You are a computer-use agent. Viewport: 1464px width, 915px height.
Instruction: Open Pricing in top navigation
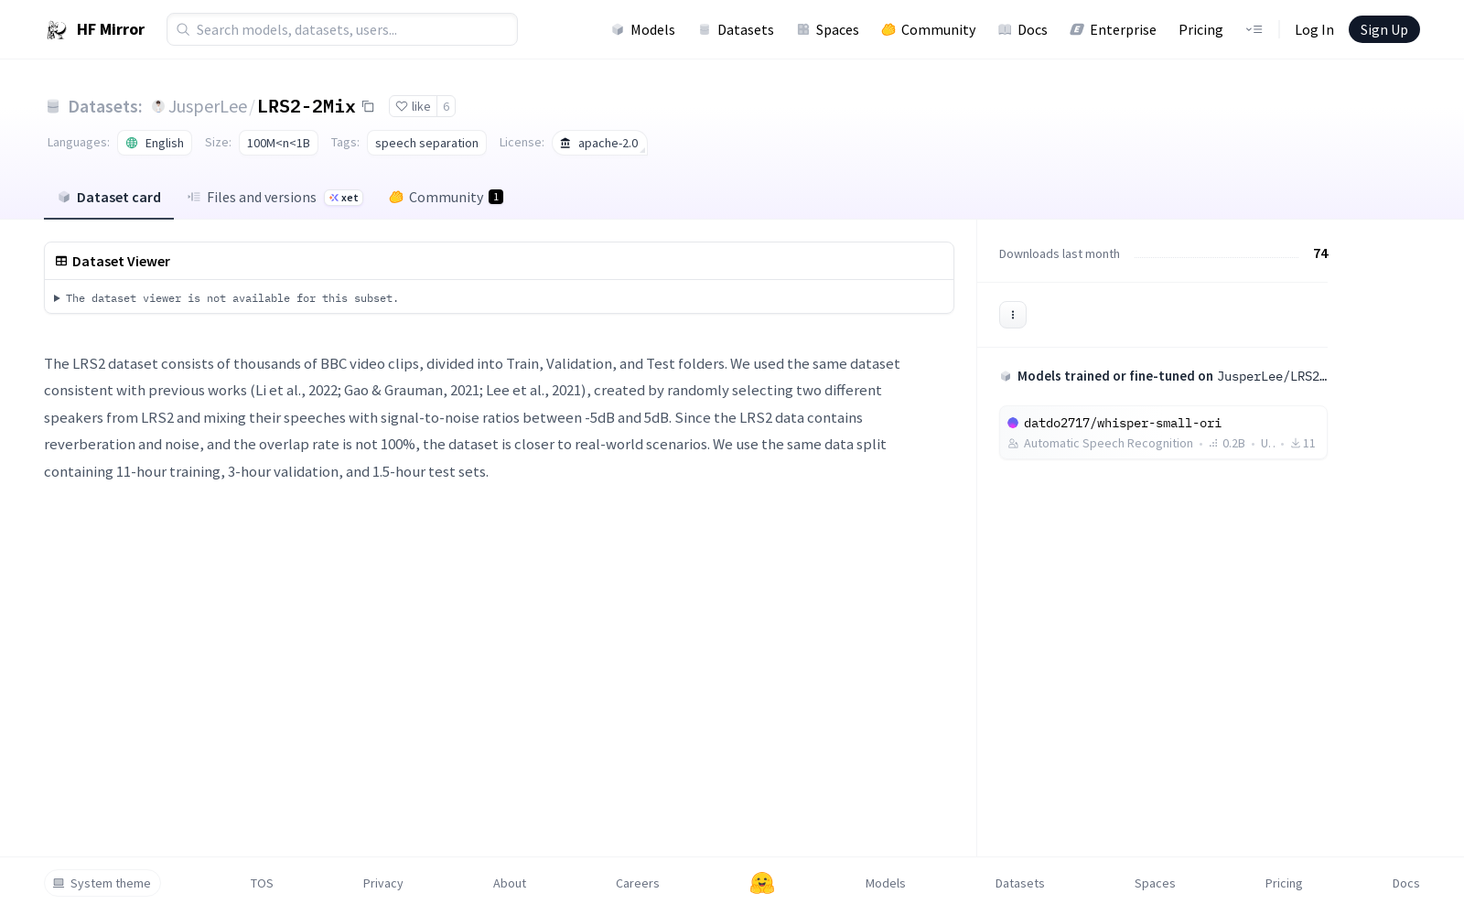click(x=1200, y=29)
